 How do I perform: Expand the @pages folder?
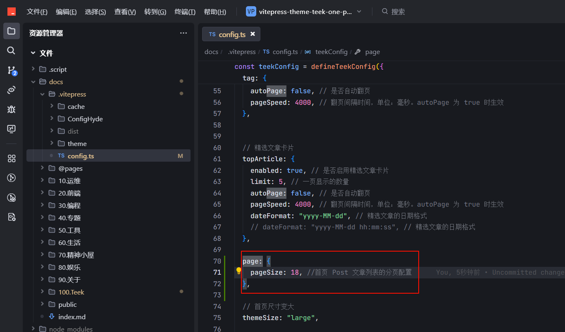click(108, 168)
